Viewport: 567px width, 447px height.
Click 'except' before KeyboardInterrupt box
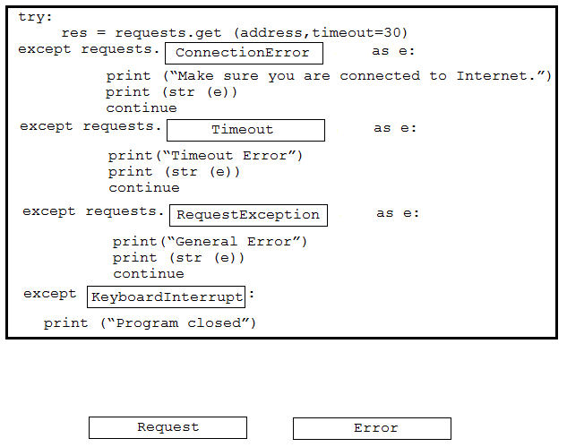point(50,295)
